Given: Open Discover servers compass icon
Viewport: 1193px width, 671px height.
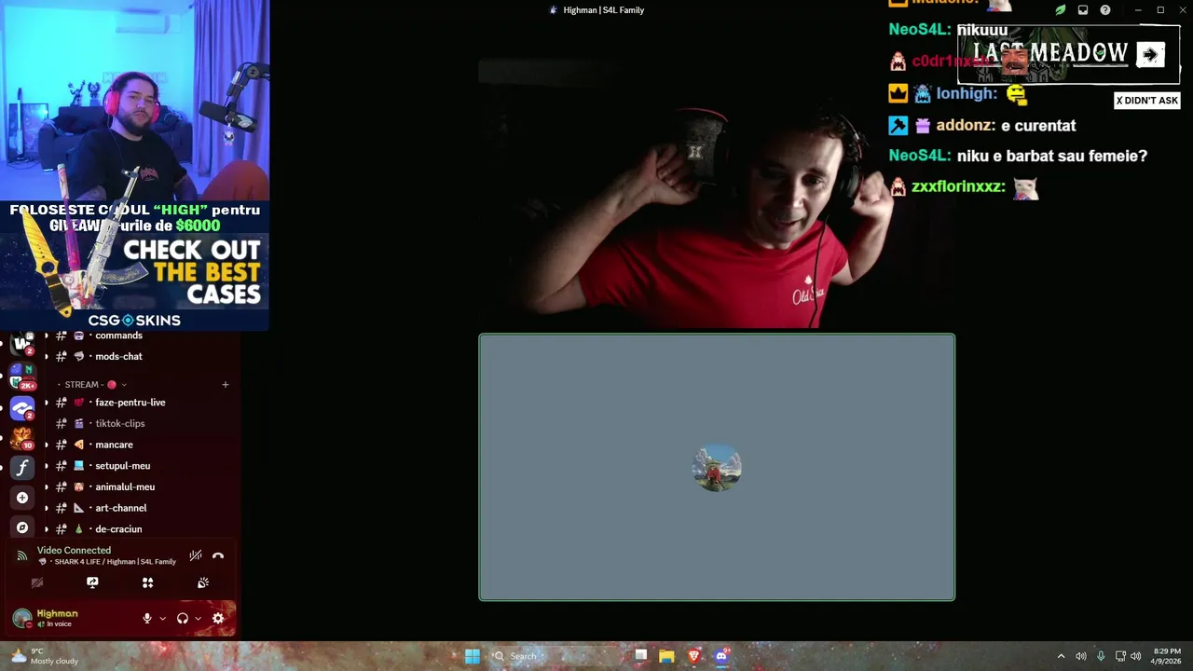Looking at the screenshot, I should coord(22,527).
